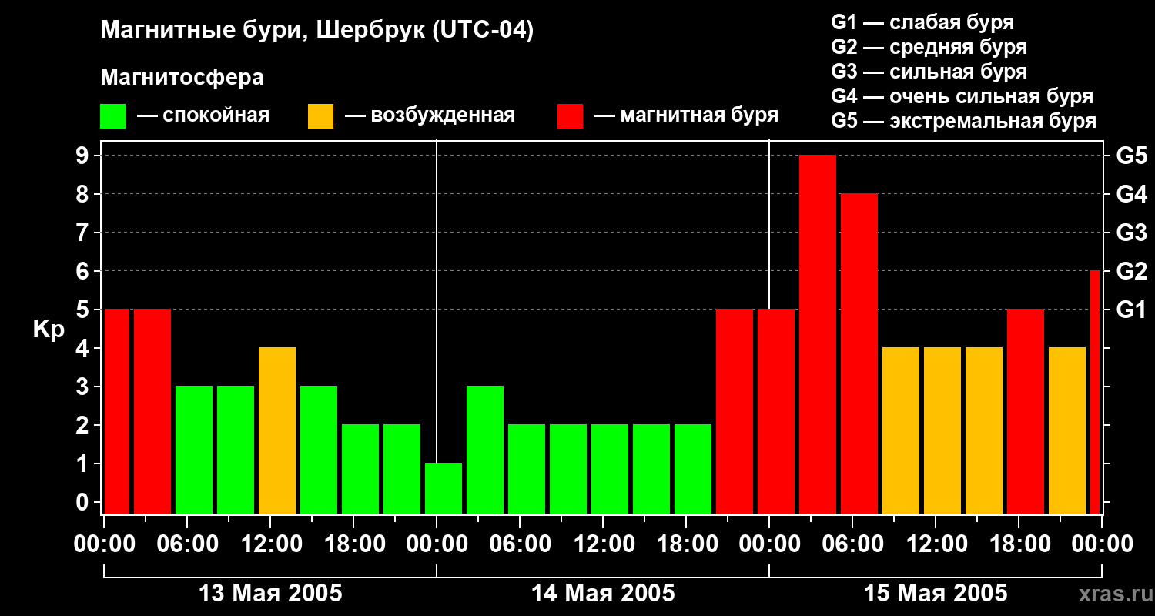
Task: Click the 'G2 — средняя буря' legend line
Action: click(x=929, y=47)
